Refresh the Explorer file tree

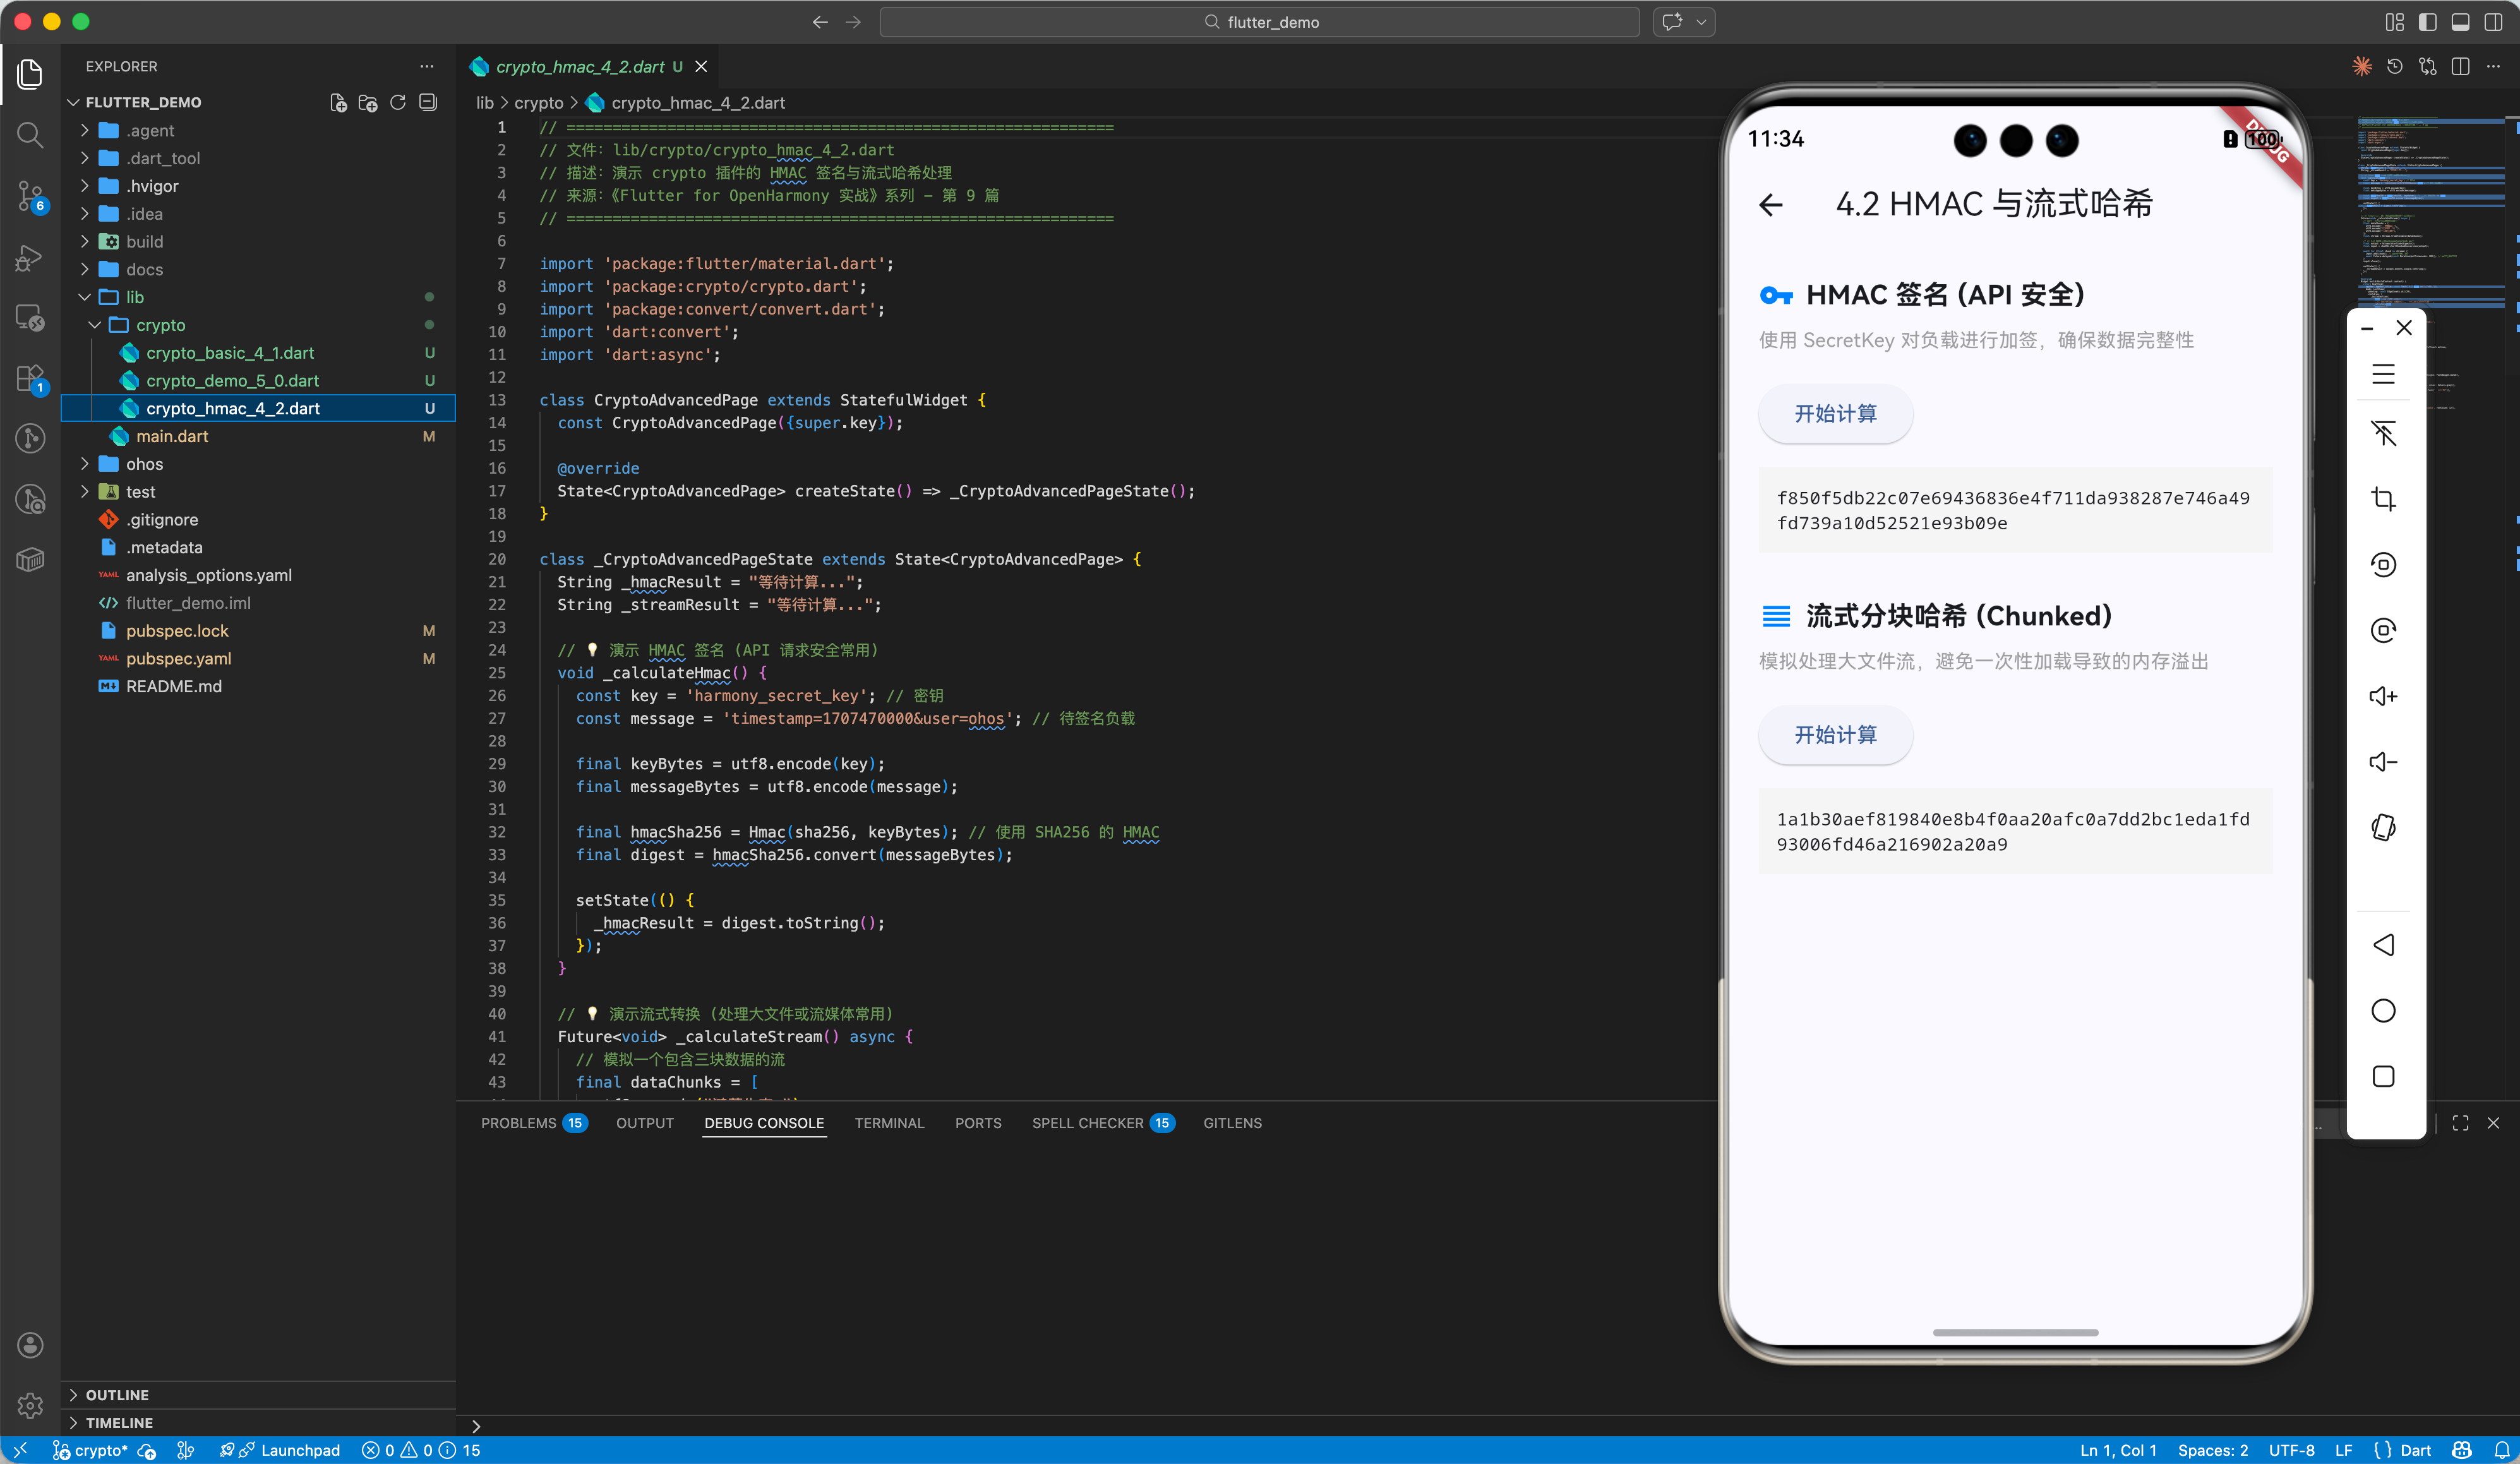tap(398, 102)
